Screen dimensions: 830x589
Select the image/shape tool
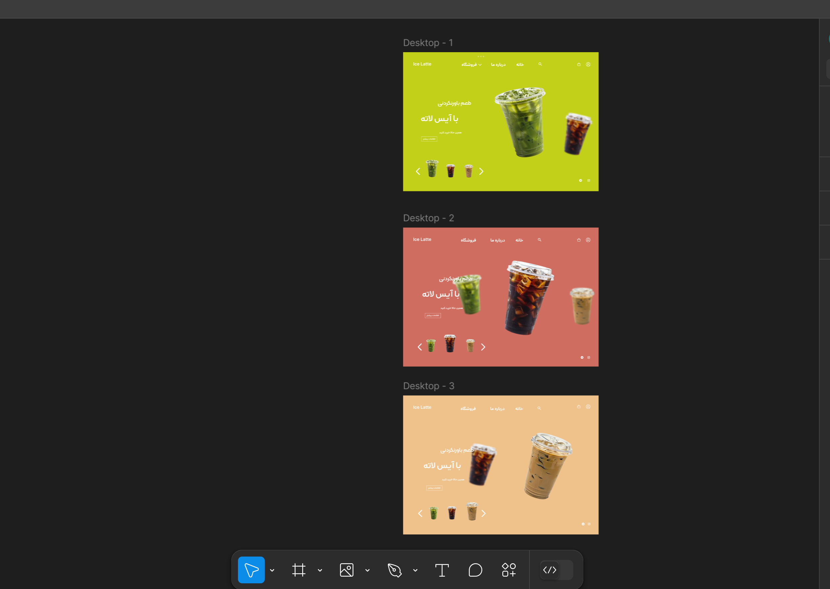coord(346,570)
